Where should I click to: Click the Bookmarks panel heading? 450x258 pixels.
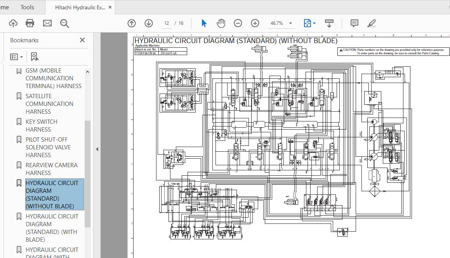[x=24, y=40]
